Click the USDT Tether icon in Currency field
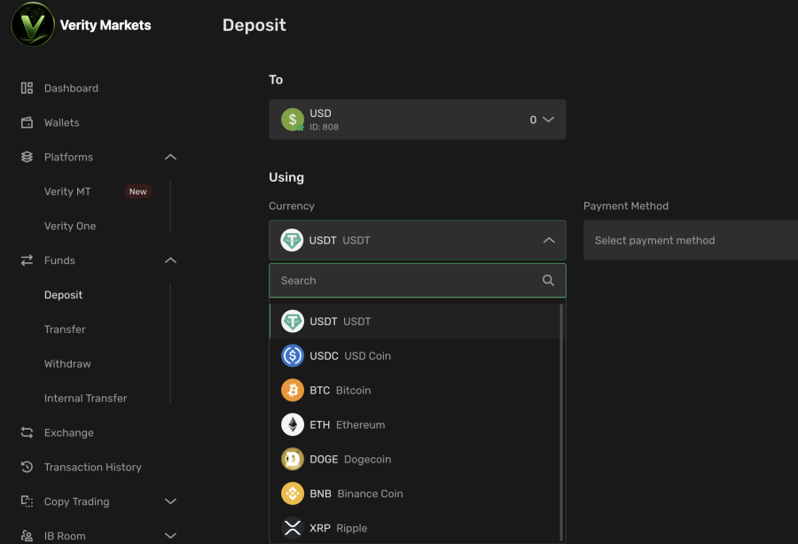 tap(292, 240)
